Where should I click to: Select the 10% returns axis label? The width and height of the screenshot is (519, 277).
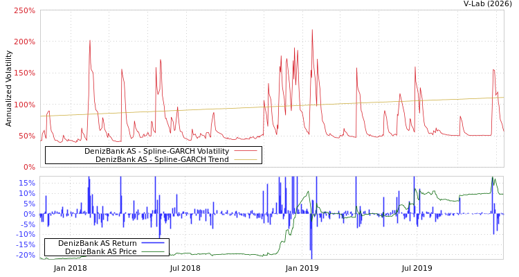(27, 194)
